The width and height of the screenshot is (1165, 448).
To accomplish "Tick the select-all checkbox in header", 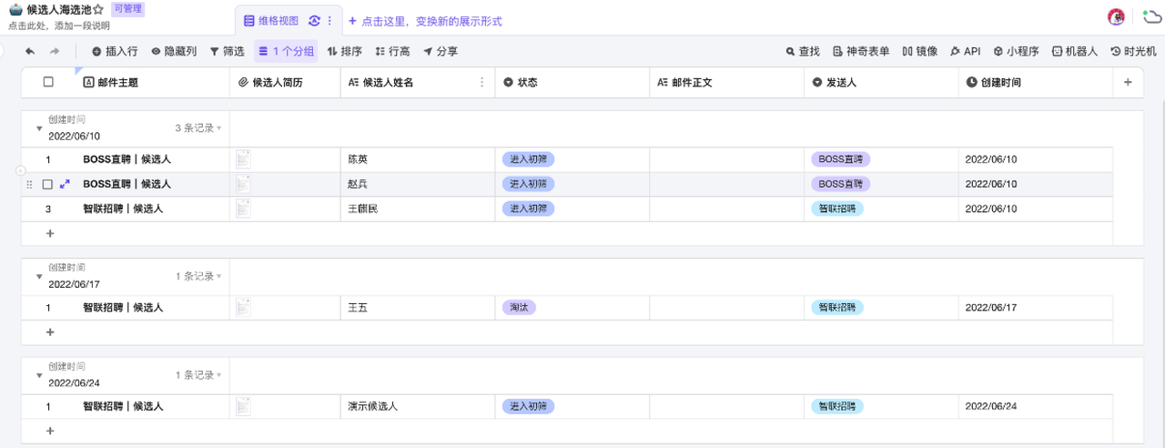I will coord(48,82).
